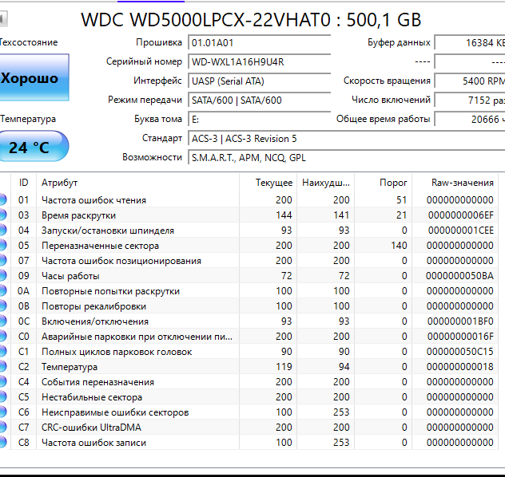This screenshot has height=477, width=505.
Task: Select row 09 Часы работы
Action: 249,276
